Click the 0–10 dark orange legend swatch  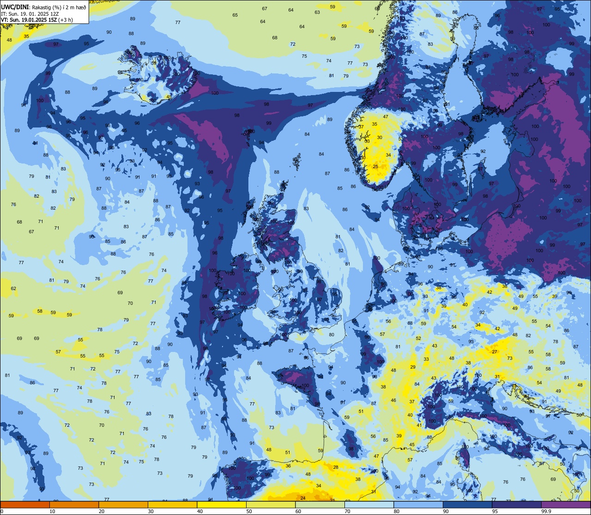[x=25, y=504]
